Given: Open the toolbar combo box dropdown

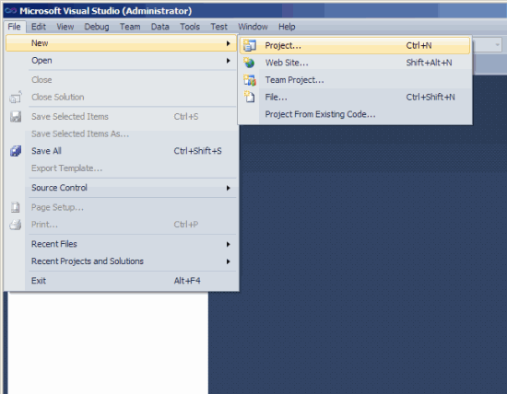Looking at the screenshot, I should [497, 45].
